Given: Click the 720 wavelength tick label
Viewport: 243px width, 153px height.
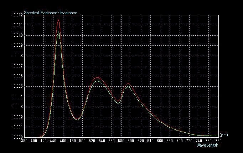Looking at the screenshot, I should pyautogui.click(x=189, y=141).
